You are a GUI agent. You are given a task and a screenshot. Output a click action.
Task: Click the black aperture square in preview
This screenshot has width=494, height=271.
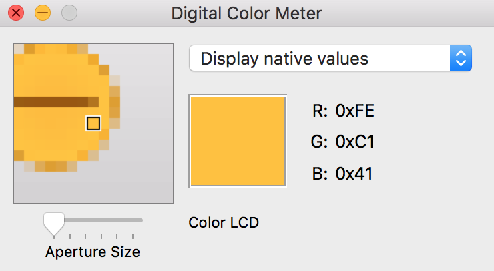tap(93, 123)
